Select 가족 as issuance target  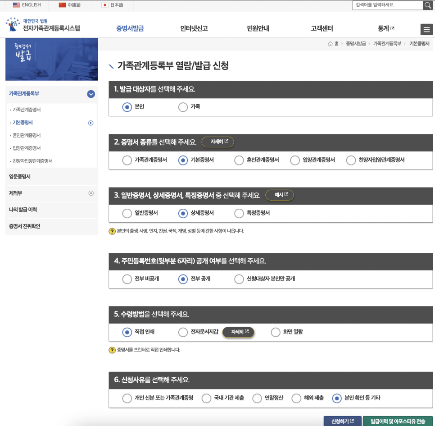pyautogui.click(x=183, y=107)
